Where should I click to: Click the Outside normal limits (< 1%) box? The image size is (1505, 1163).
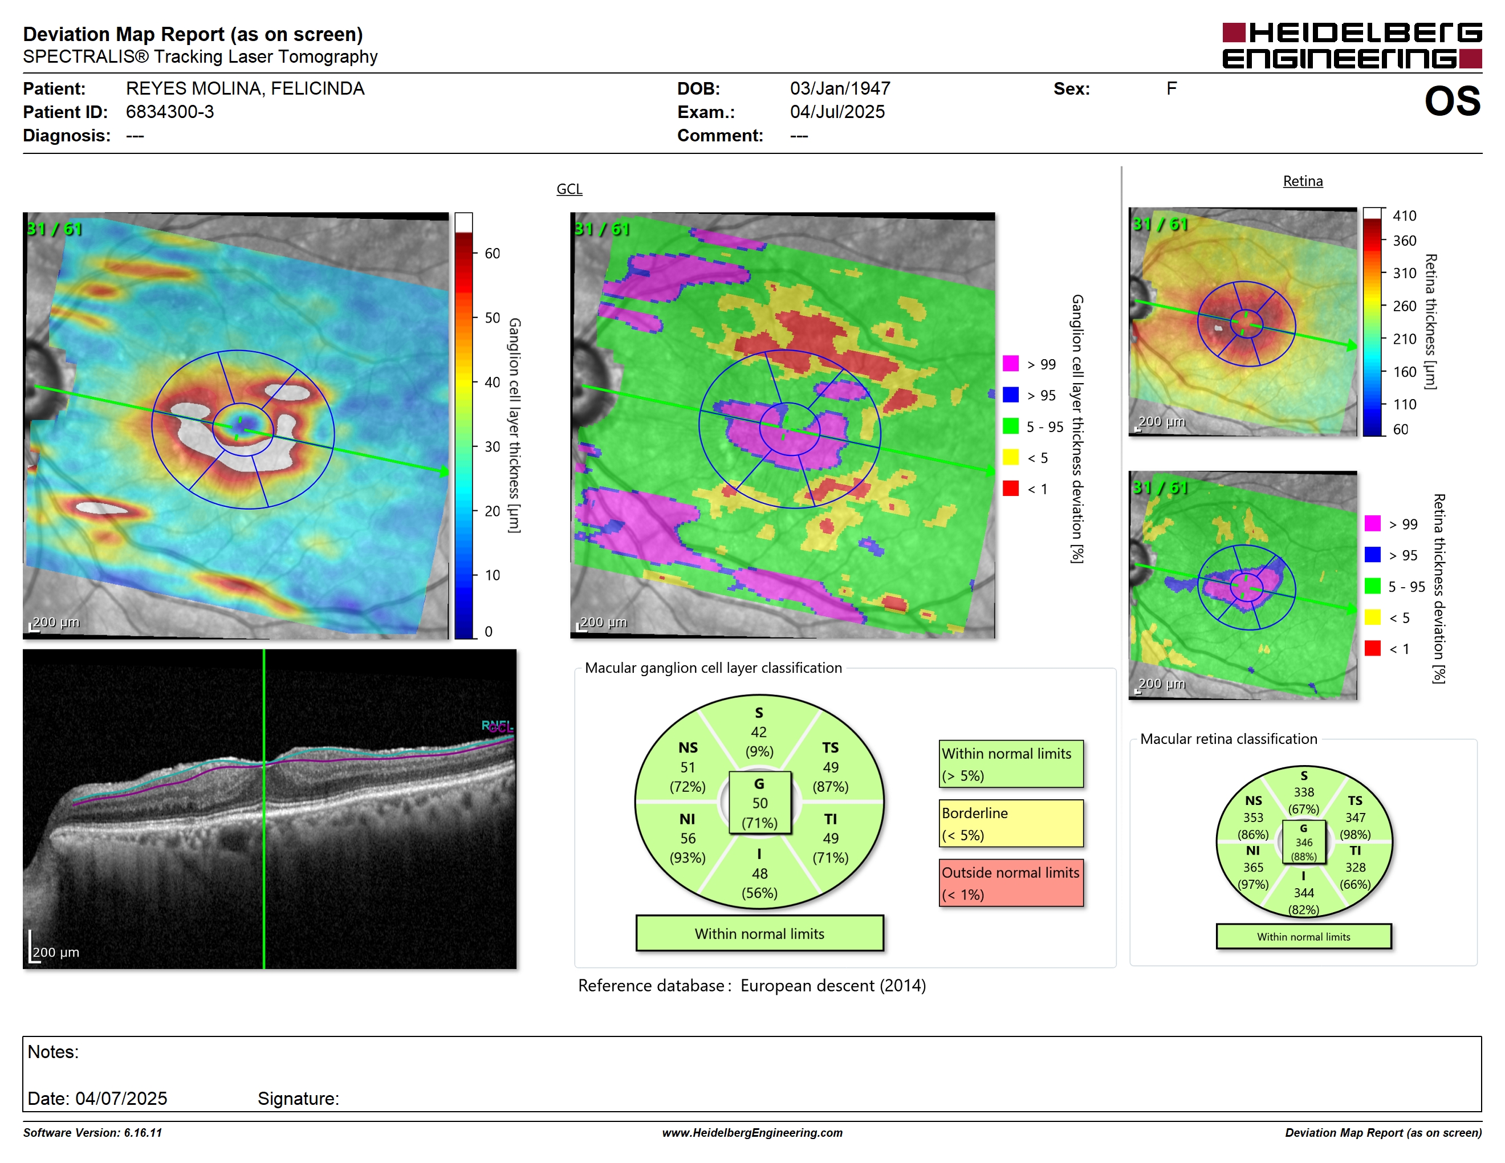tap(1011, 883)
